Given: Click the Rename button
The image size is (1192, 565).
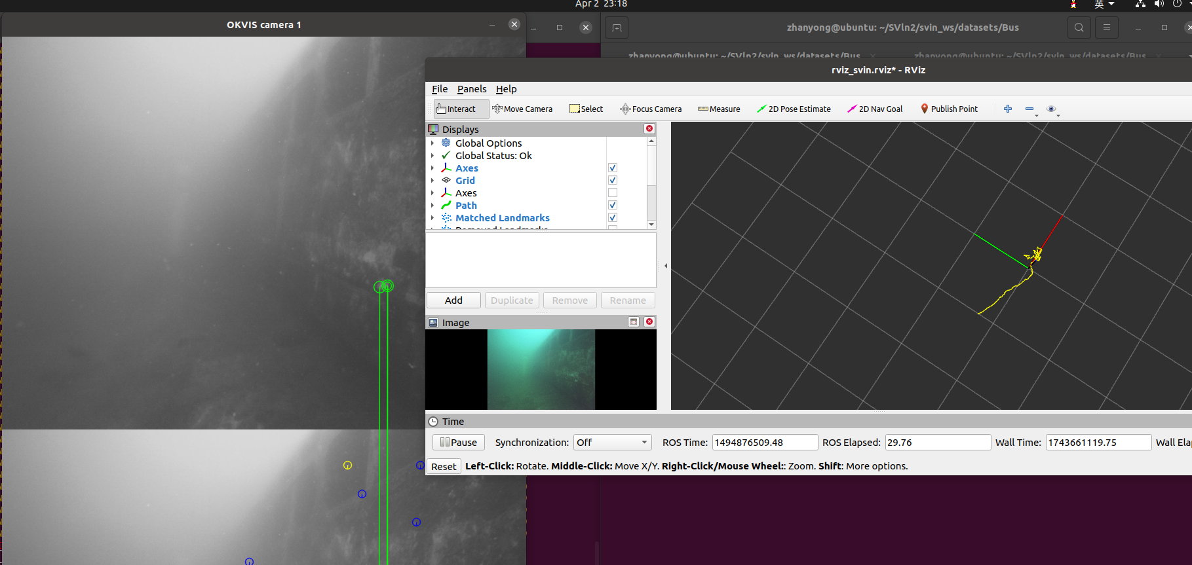Looking at the screenshot, I should coord(628,301).
